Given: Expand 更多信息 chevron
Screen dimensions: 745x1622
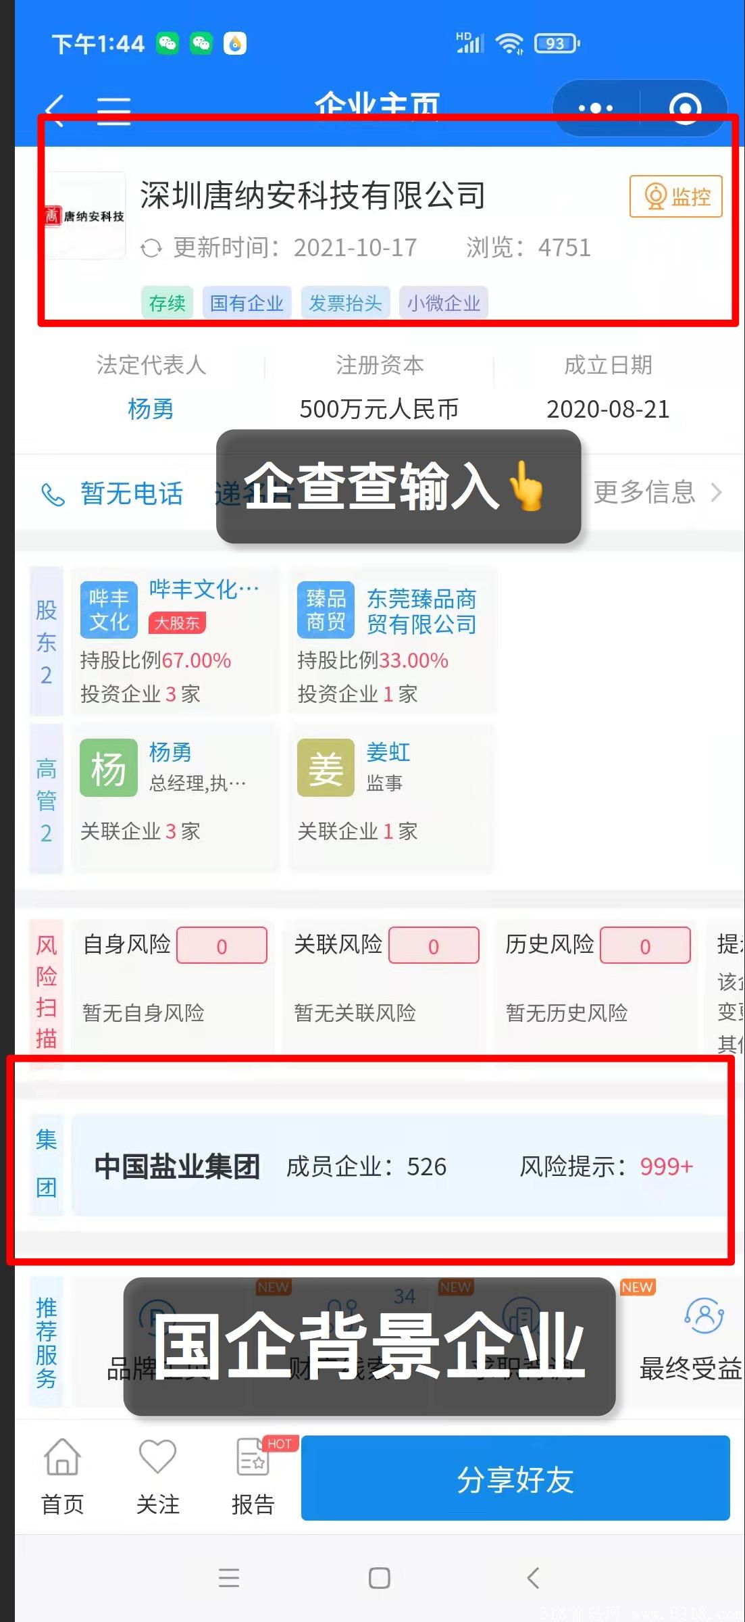Looking at the screenshot, I should (x=716, y=492).
